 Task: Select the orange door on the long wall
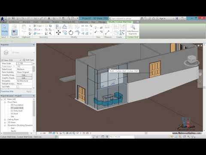point(155,69)
